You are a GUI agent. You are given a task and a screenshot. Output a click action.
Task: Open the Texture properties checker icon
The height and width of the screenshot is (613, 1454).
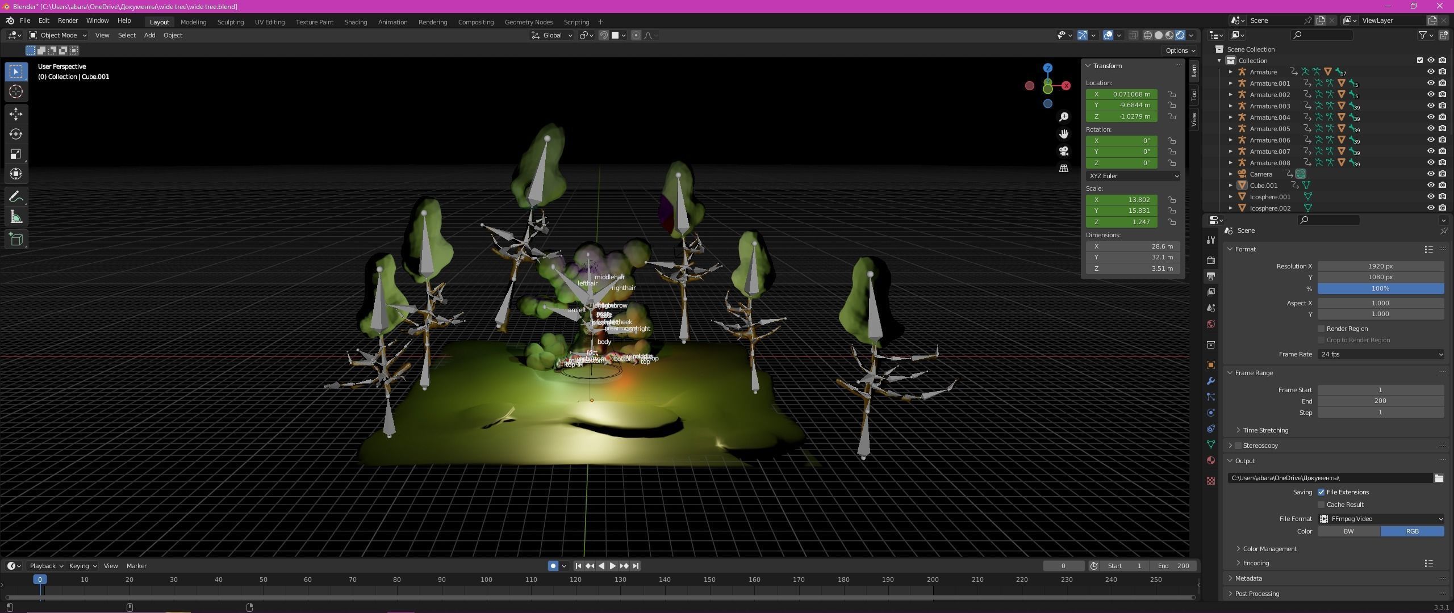(1211, 481)
